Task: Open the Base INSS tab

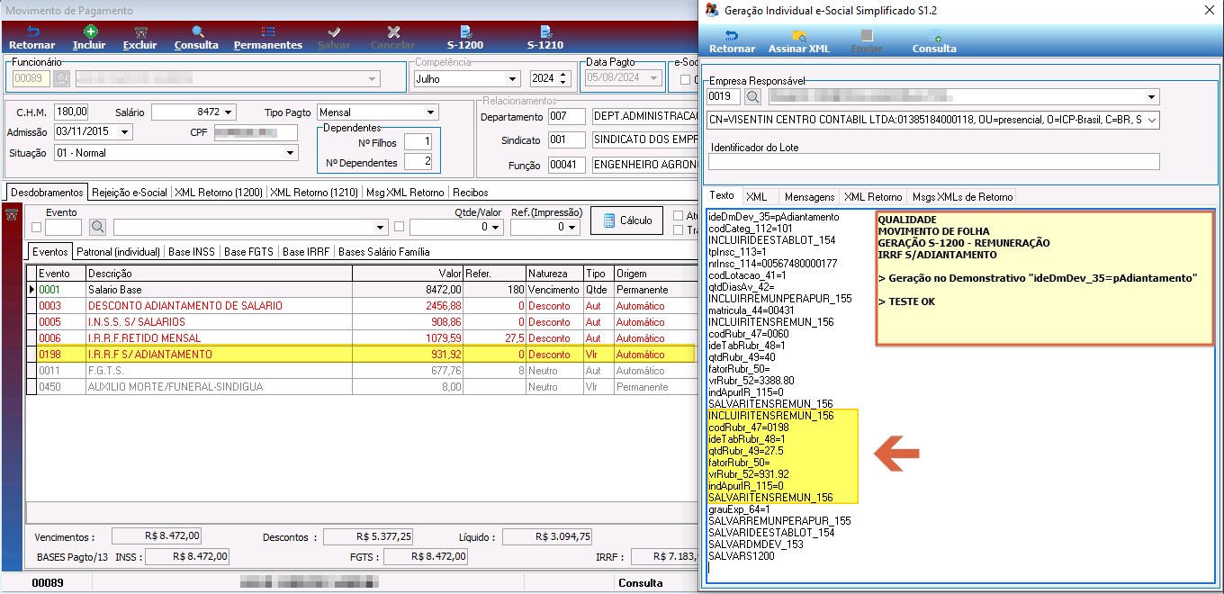Action: pyautogui.click(x=192, y=252)
